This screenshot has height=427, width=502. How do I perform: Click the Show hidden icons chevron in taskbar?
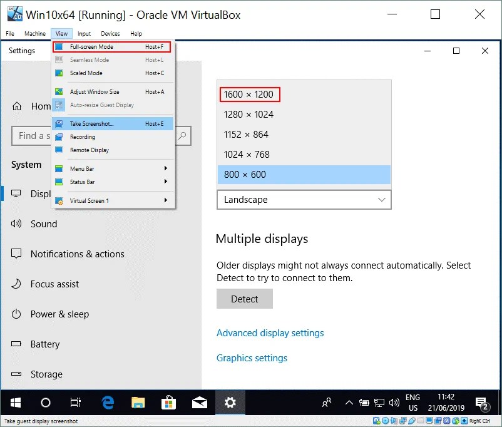349,403
